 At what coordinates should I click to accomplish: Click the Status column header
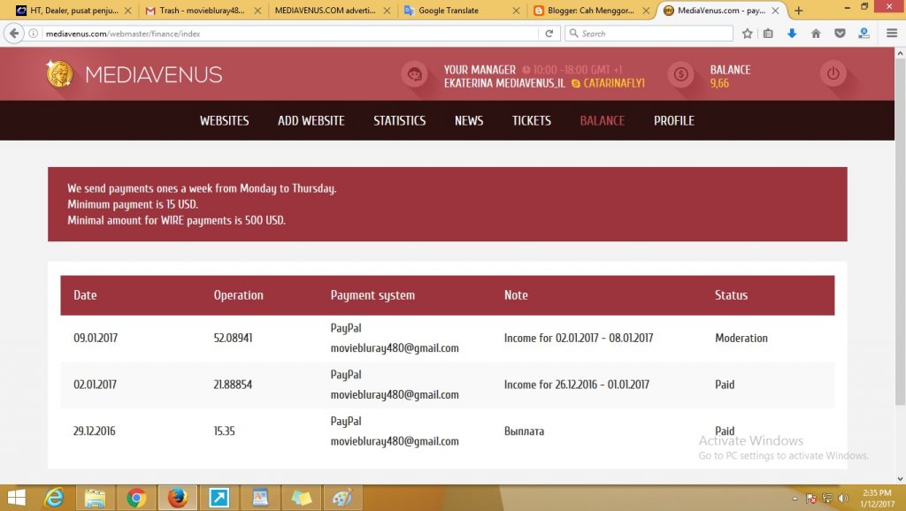pos(731,295)
